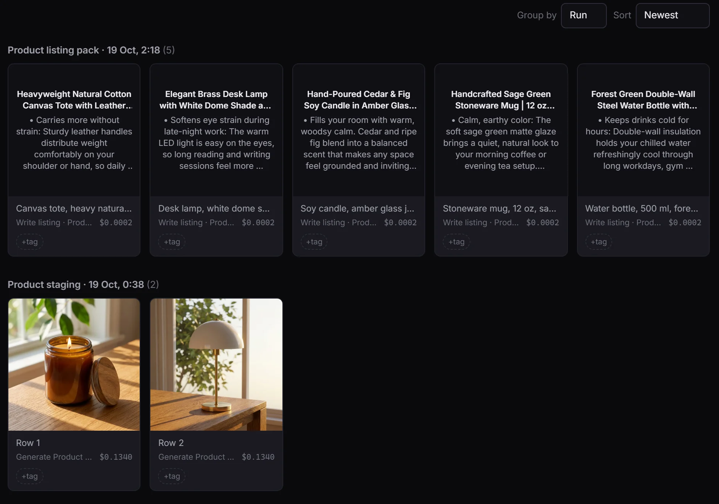Click 'Write listing · Prod...' under Soy candle

(x=339, y=223)
